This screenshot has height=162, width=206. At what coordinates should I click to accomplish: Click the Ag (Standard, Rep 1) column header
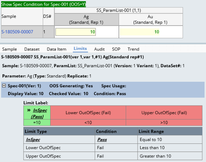pyautogui.click(x=86, y=19)
